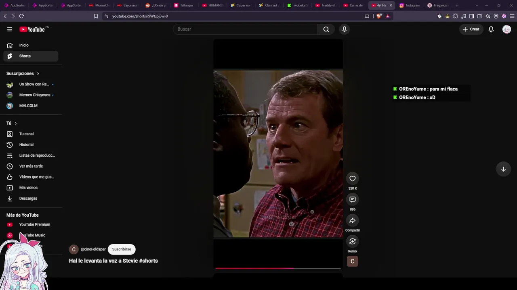Open Tu canal from the sidebar
517x290 pixels.
[31, 134]
